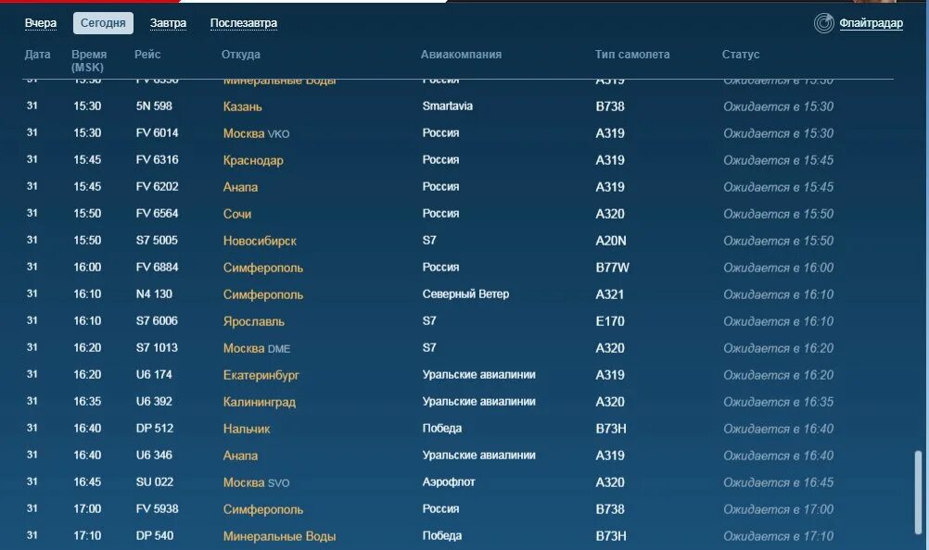Open the Послезавтра tab
This screenshot has height=550, width=929.
244,23
